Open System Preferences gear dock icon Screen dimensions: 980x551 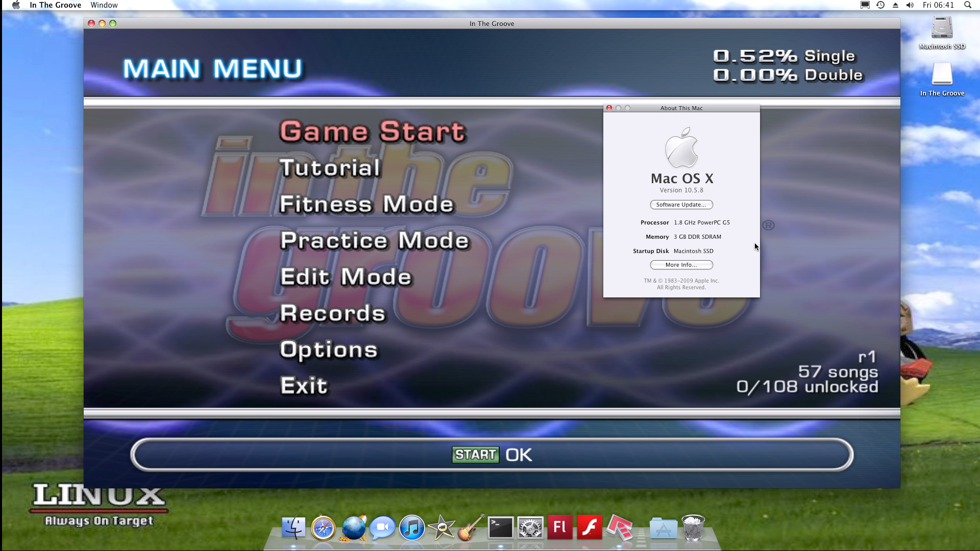pos(530,528)
